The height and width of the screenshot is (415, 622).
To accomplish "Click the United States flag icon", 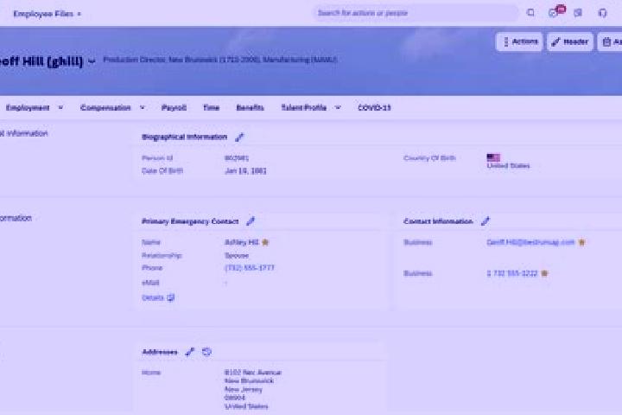I will point(493,157).
